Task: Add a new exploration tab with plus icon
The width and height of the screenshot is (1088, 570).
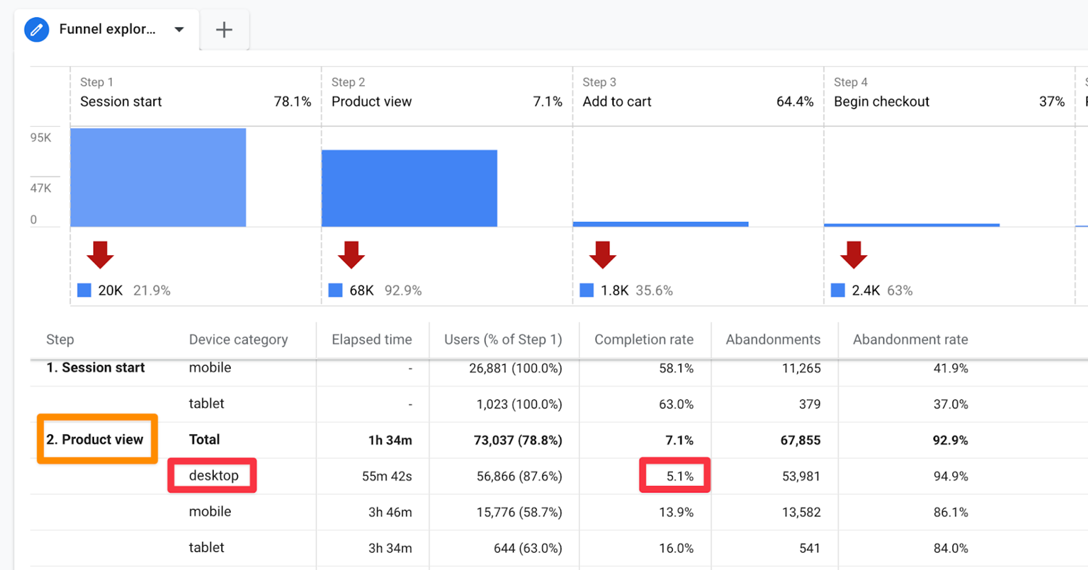Action: tap(224, 30)
